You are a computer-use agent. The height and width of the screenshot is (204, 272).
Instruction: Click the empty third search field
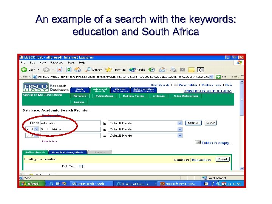coord(70,136)
